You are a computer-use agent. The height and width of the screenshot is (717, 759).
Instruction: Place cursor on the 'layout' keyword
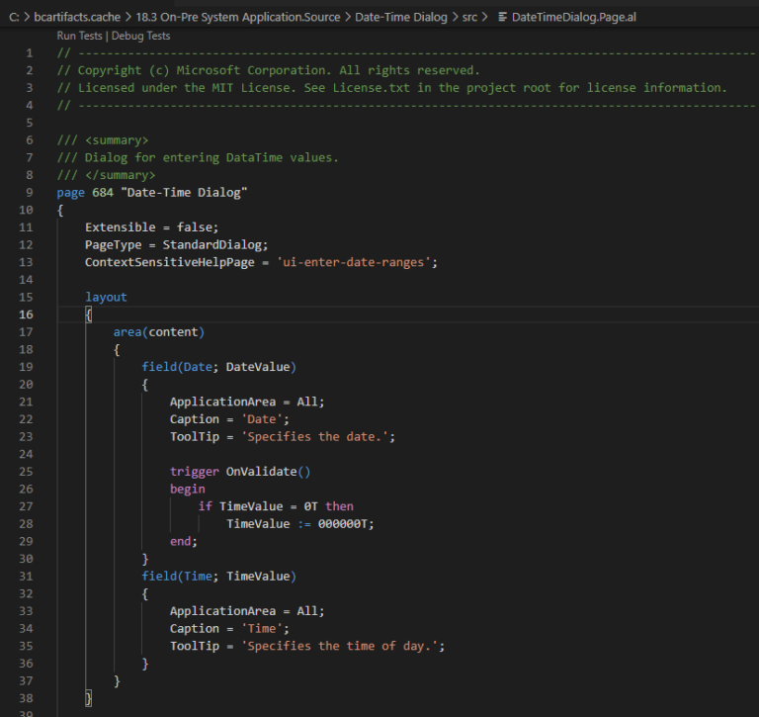[106, 297]
